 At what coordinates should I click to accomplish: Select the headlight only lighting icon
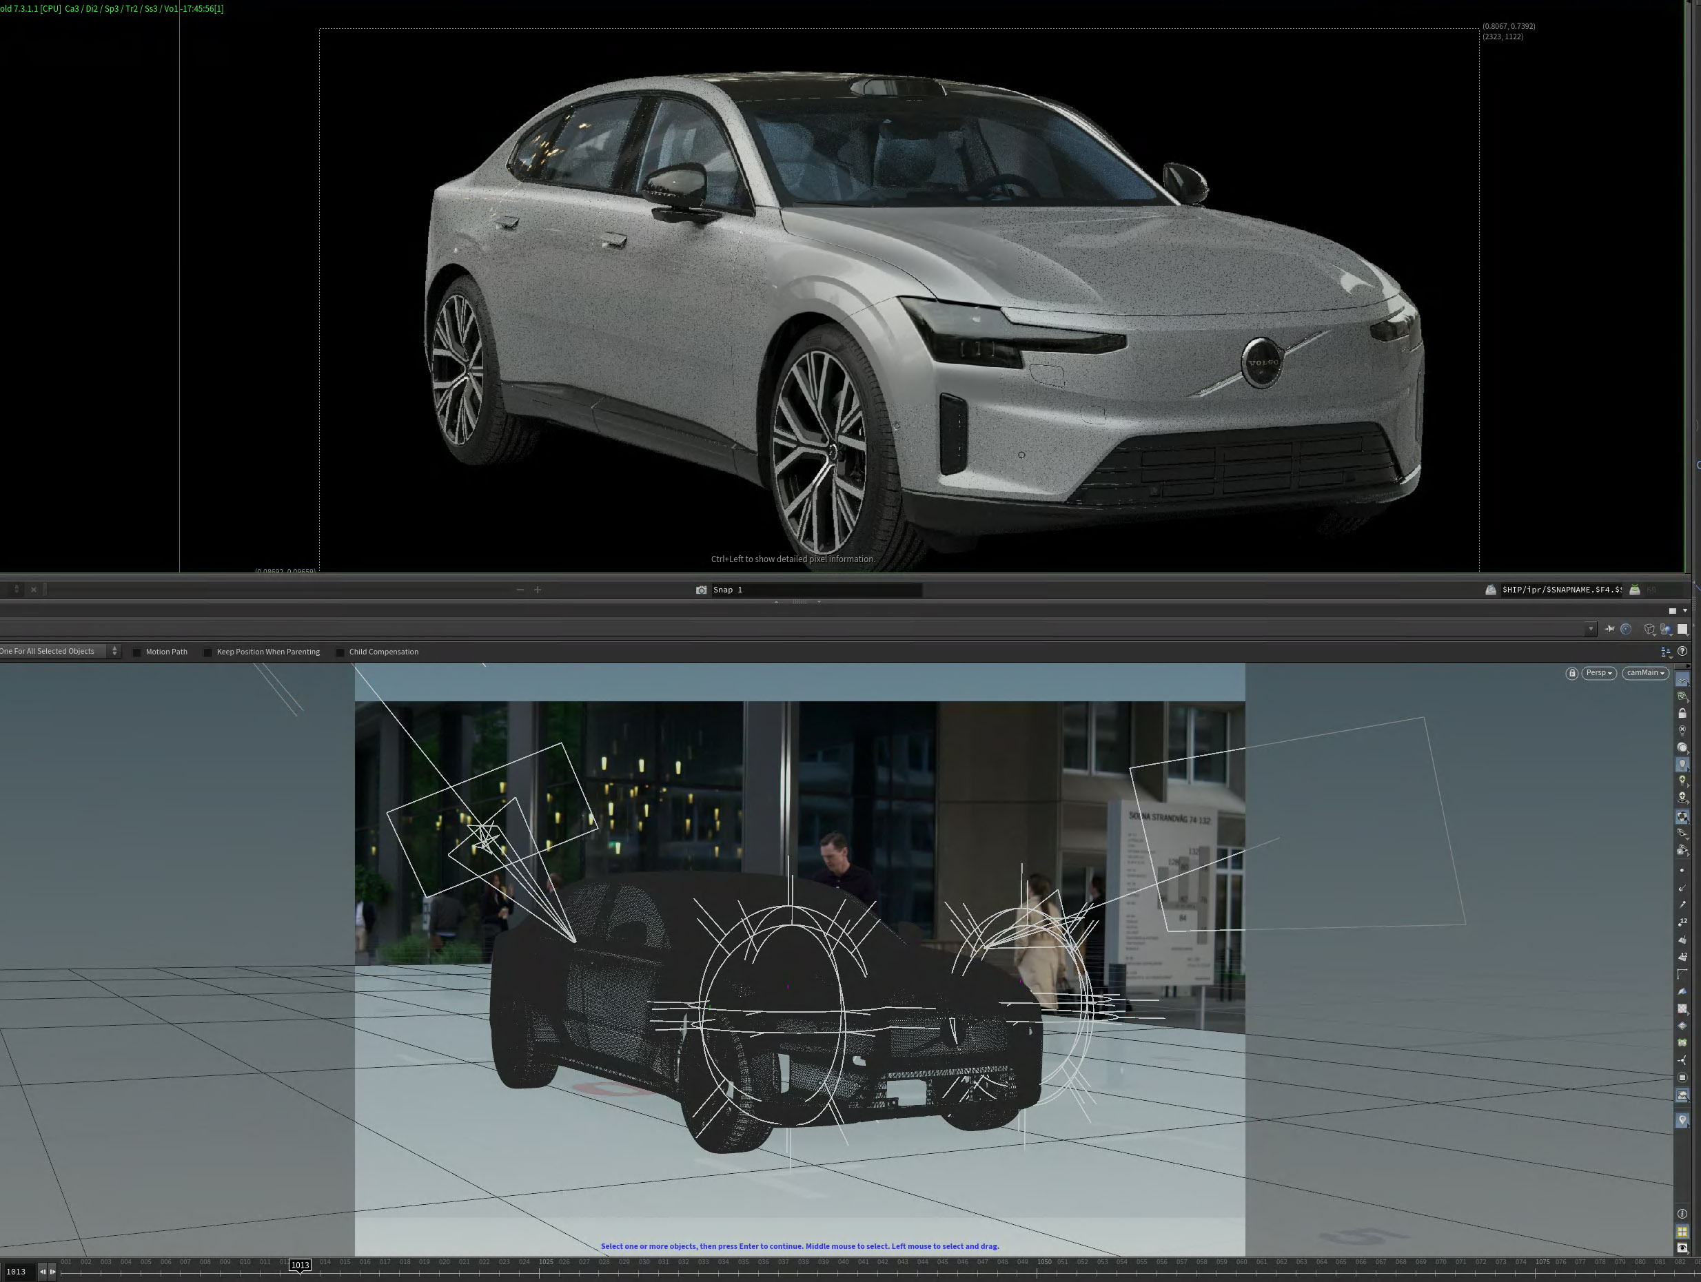tap(1682, 747)
